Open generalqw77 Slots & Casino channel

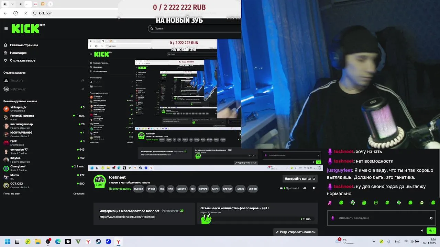point(44,151)
